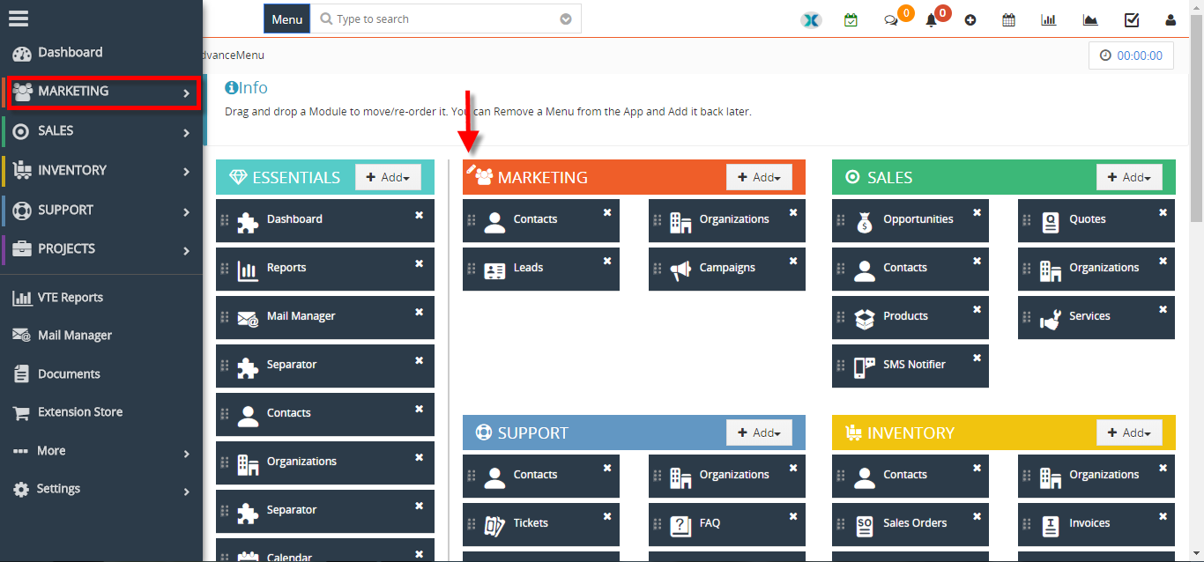1204x562 pixels.
Task: Open the Add dropdown in INVENTORY
Action: (1129, 433)
